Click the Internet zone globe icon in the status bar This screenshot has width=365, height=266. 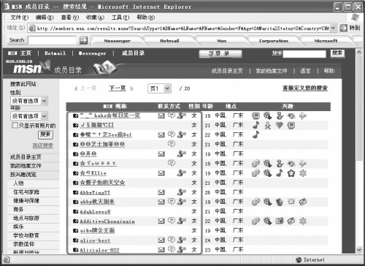[x=299, y=260]
